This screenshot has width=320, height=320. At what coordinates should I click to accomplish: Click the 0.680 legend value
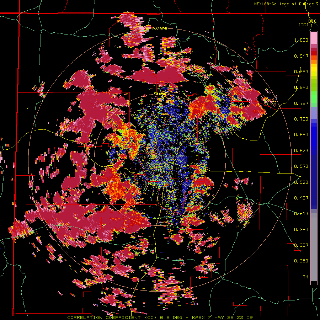click(x=301, y=135)
